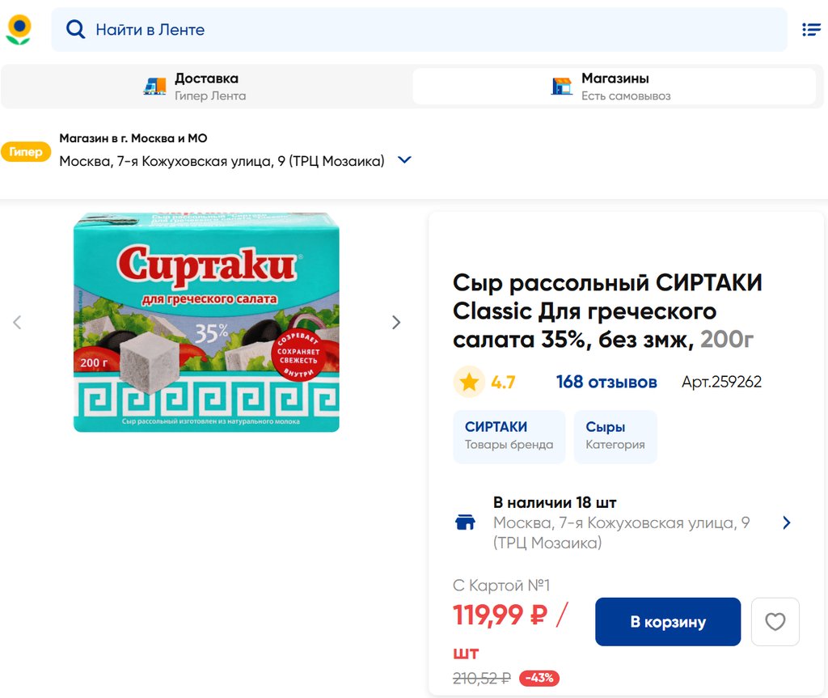The height and width of the screenshot is (698, 828).
Task: Click the Сиртаки cheese product image
Action: click(x=206, y=322)
